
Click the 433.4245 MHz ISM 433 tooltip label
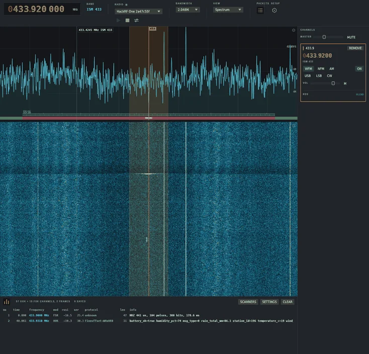pyautogui.click(x=96, y=30)
